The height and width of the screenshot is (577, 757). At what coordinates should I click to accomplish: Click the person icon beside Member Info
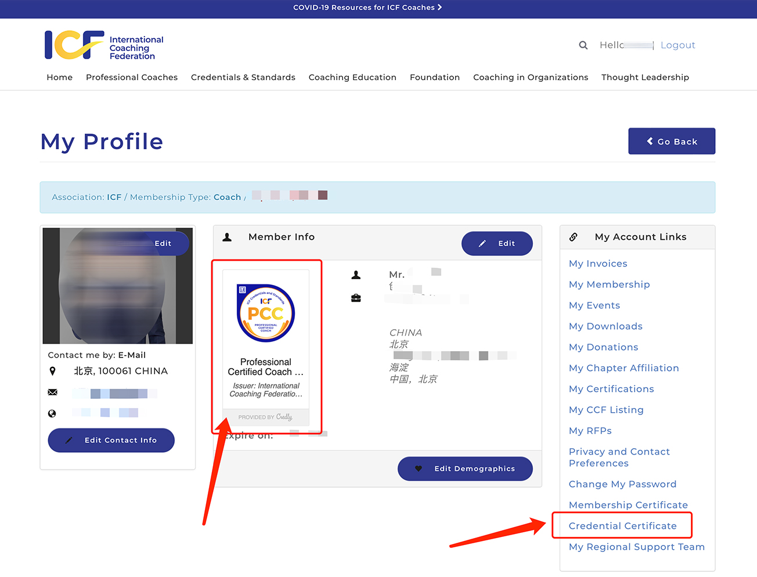tap(228, 237)
